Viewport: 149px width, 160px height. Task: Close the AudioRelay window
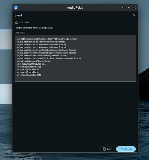[x=135, y=8]
